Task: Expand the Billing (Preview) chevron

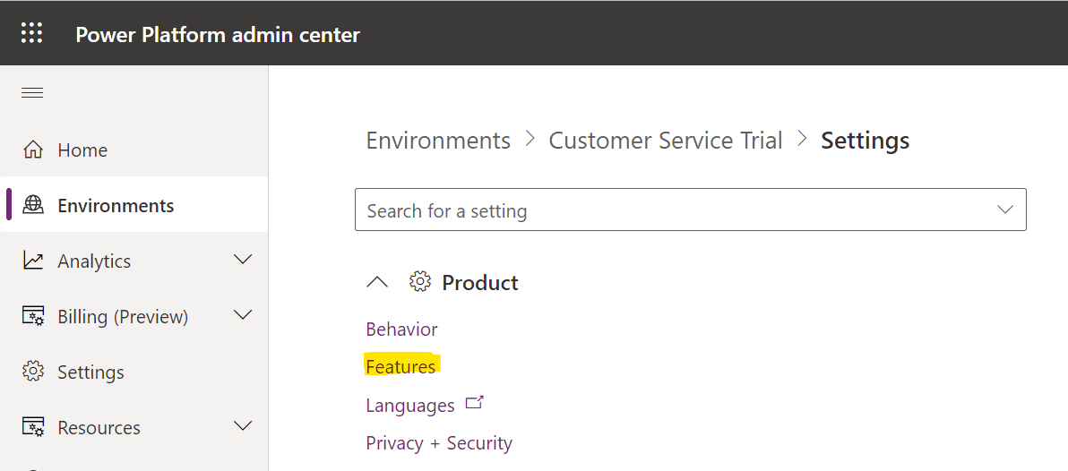Action: [243, 315]
